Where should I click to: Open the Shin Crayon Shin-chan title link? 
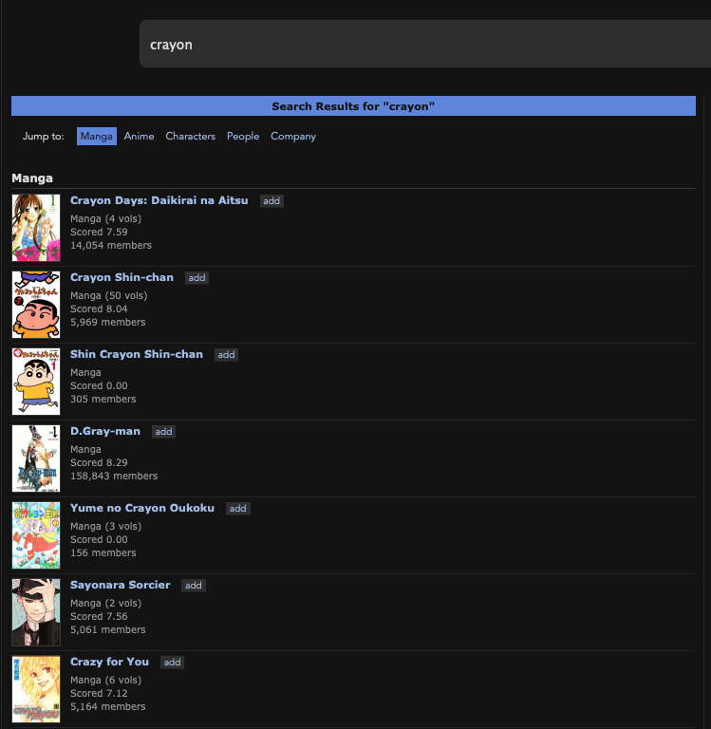point(137,354)
